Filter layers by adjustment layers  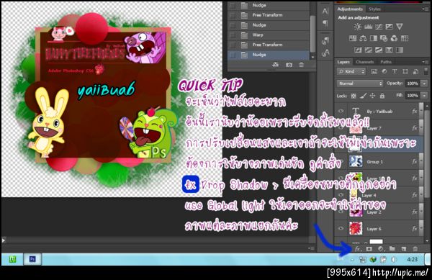[384, 71]
